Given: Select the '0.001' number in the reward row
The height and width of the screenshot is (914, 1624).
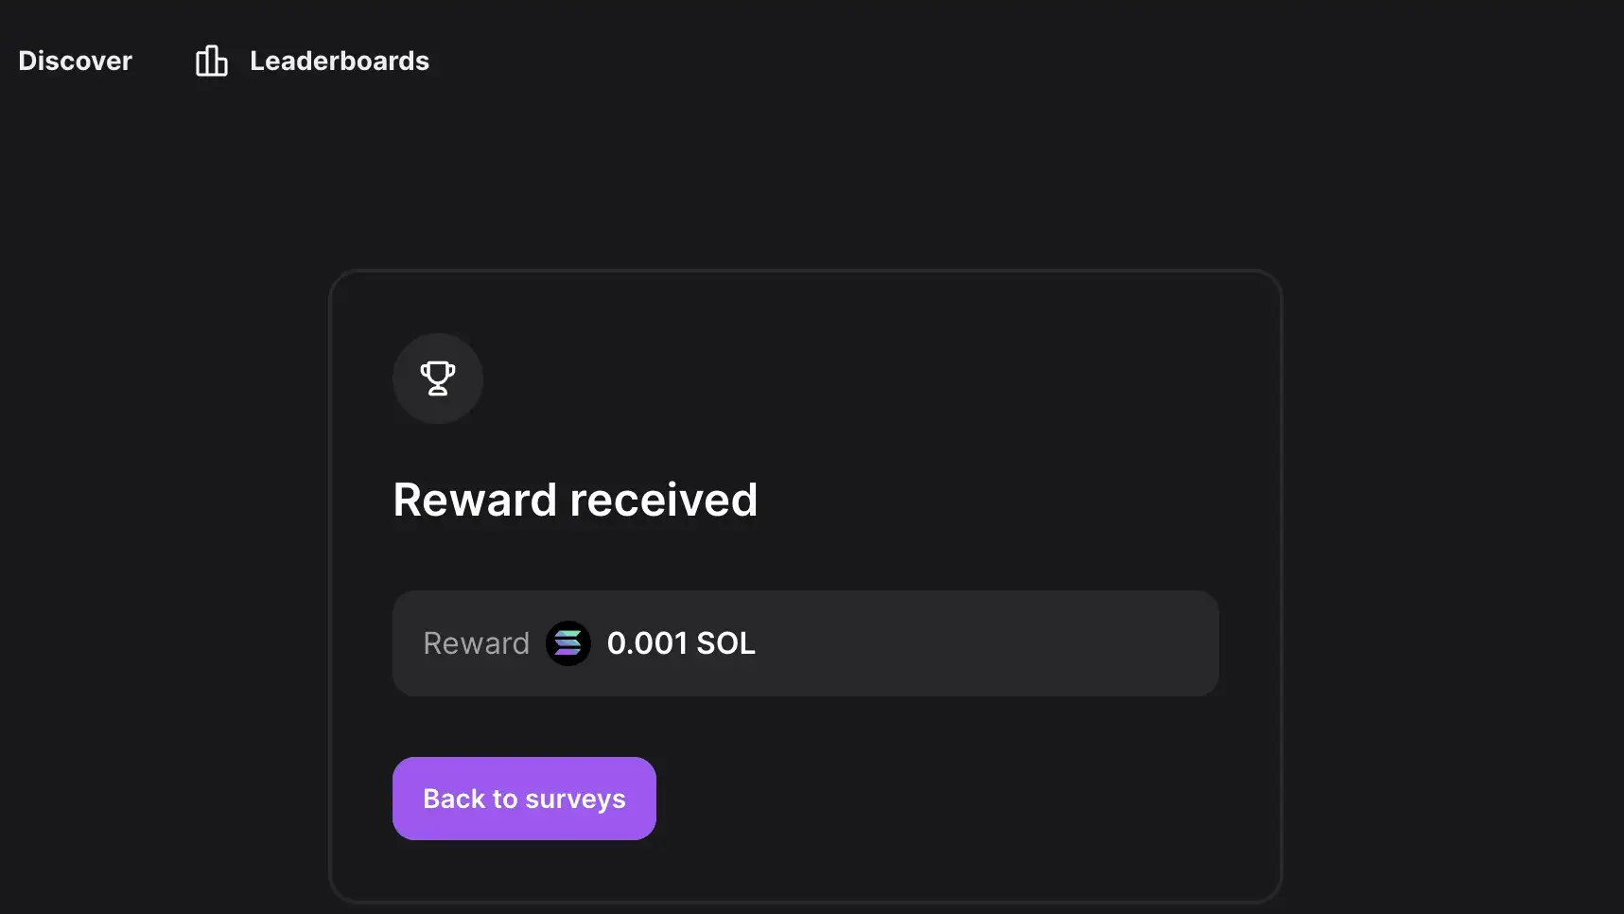Looking at the screenshot, I should 647,643.
